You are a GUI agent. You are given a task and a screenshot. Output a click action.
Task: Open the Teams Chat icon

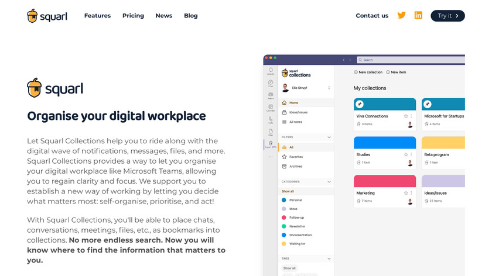[271, 84]
